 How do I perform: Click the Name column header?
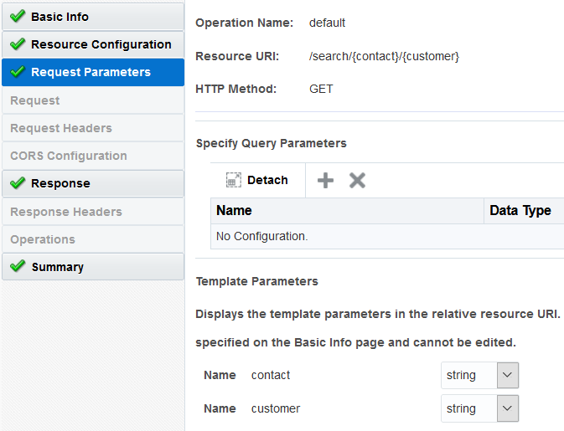pos(234,210)
